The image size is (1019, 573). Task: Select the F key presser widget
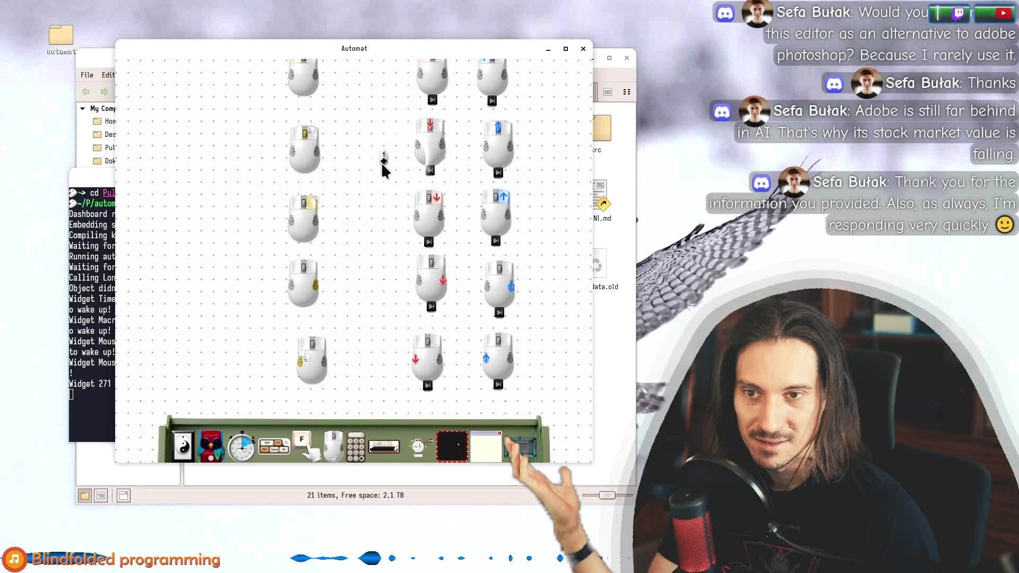coord(302,440)
